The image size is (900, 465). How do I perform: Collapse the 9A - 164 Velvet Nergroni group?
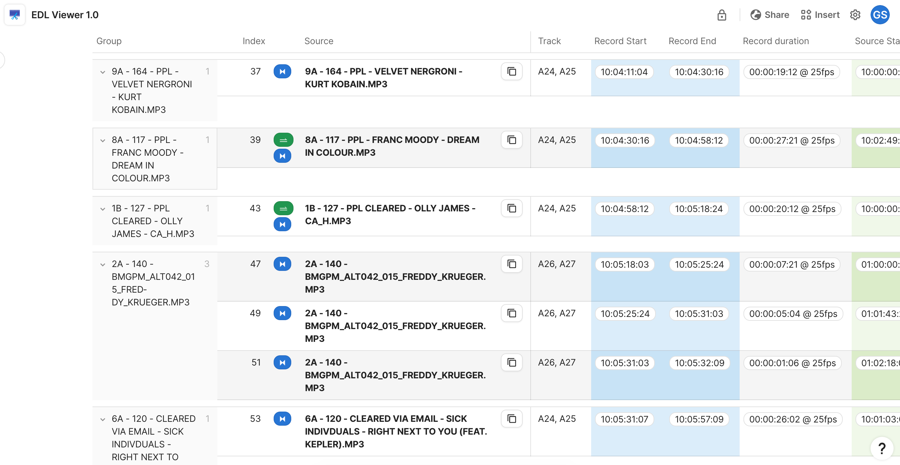tap(103, 72)
